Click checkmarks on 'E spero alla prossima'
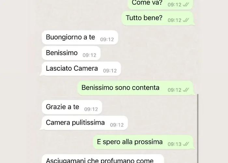228x163 pixels. click(x=186, y=144)
